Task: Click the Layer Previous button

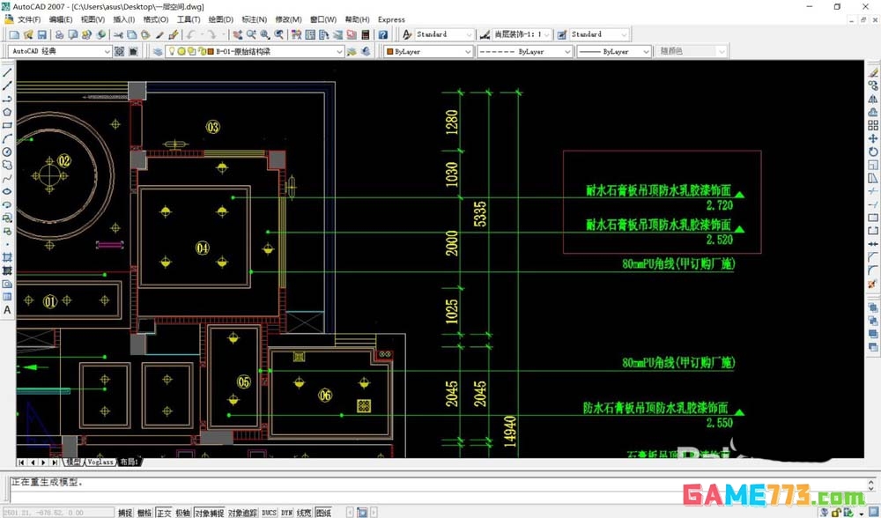Action: click(364, 50)
